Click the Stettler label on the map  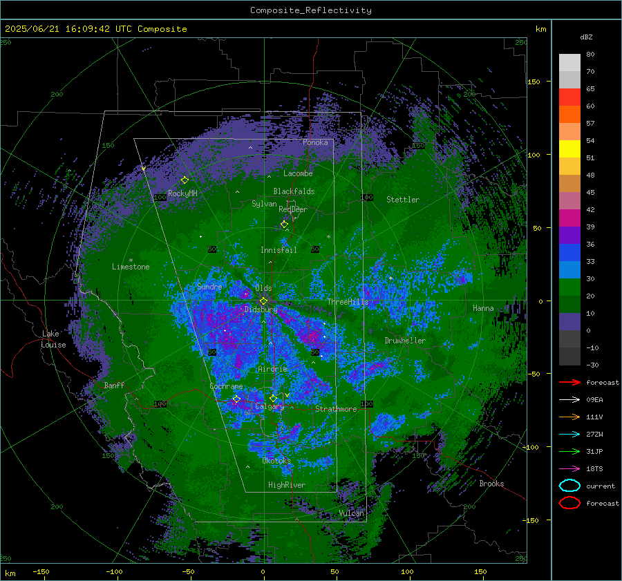coord(403,200)
